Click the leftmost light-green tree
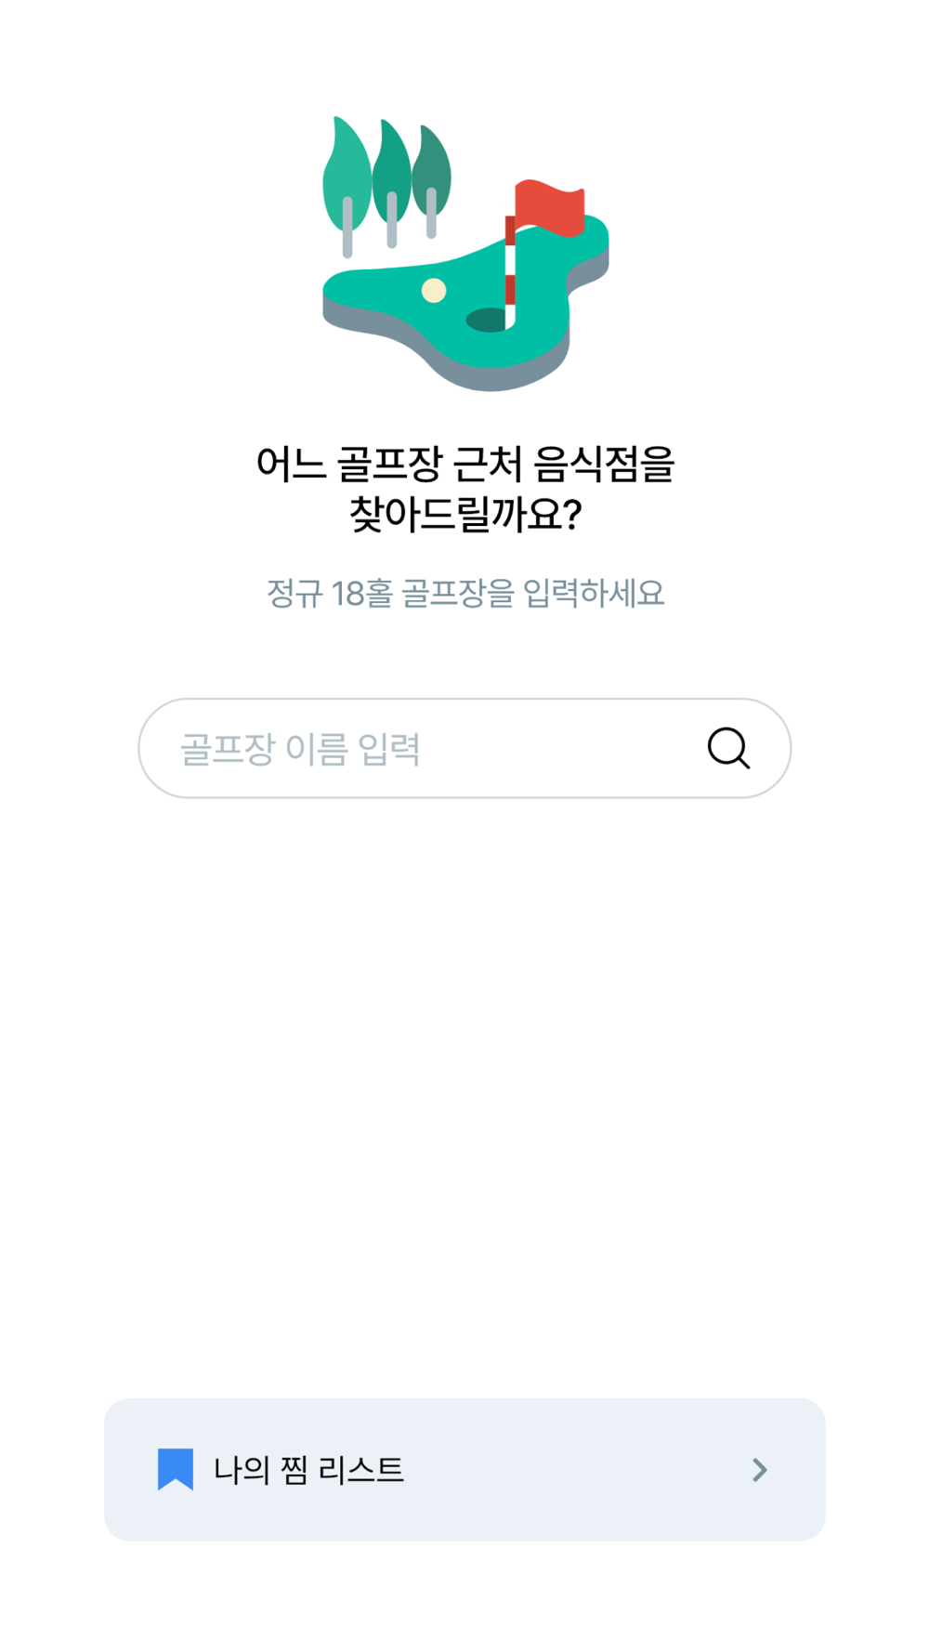This screenshot has height=1652, width=929. [347, 186]
